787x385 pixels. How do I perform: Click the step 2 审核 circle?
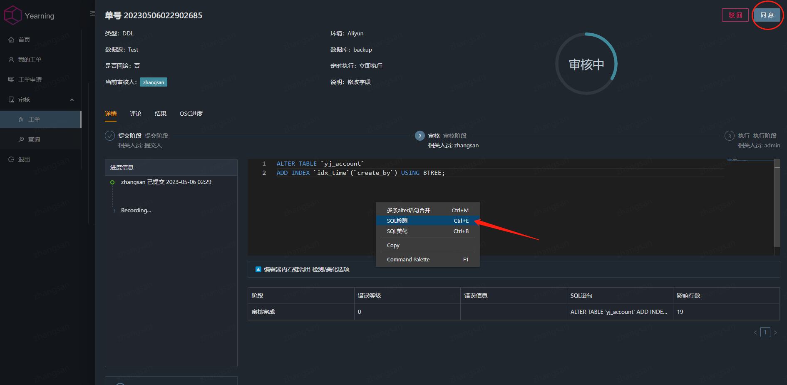click(x=420, y=136)
